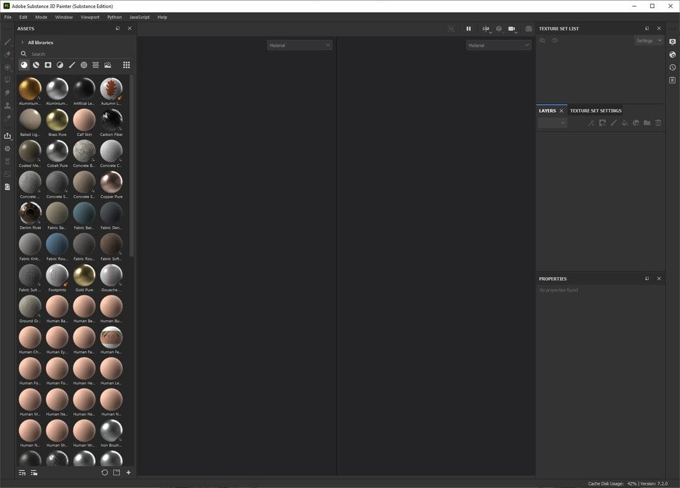Switch asset view to grid icon
Viewport: 680px width, 488px height.
click(x=126, y=65)
